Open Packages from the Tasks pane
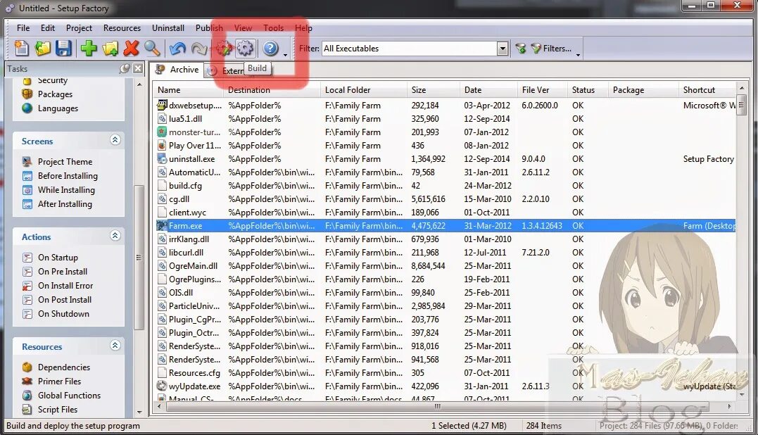This screenshot has height=435, width=758. [55, 94]
